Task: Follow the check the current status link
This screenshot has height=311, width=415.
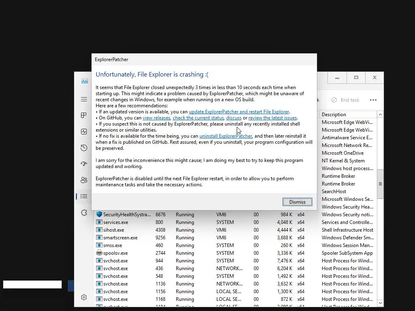Action: pos(198,118)
